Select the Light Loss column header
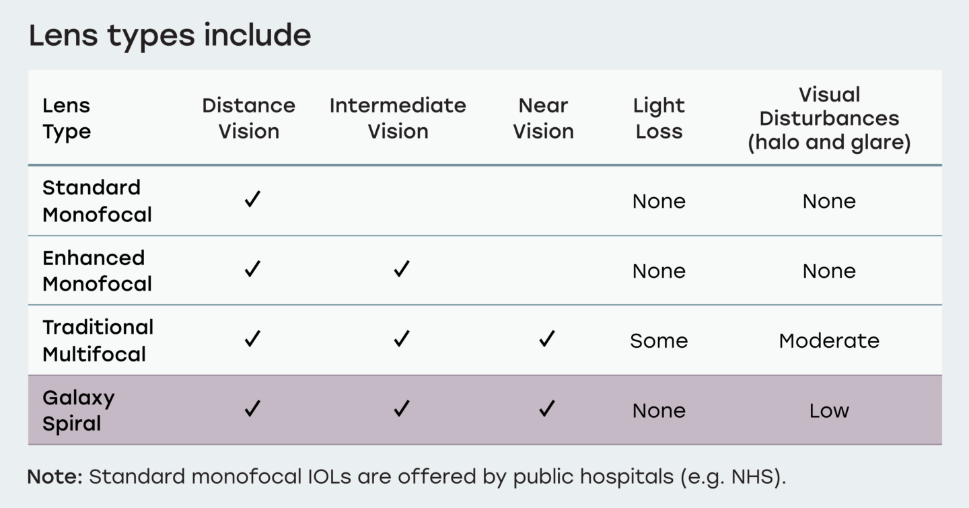The width and height of the screenshot is (969, 508). (659, 118)
